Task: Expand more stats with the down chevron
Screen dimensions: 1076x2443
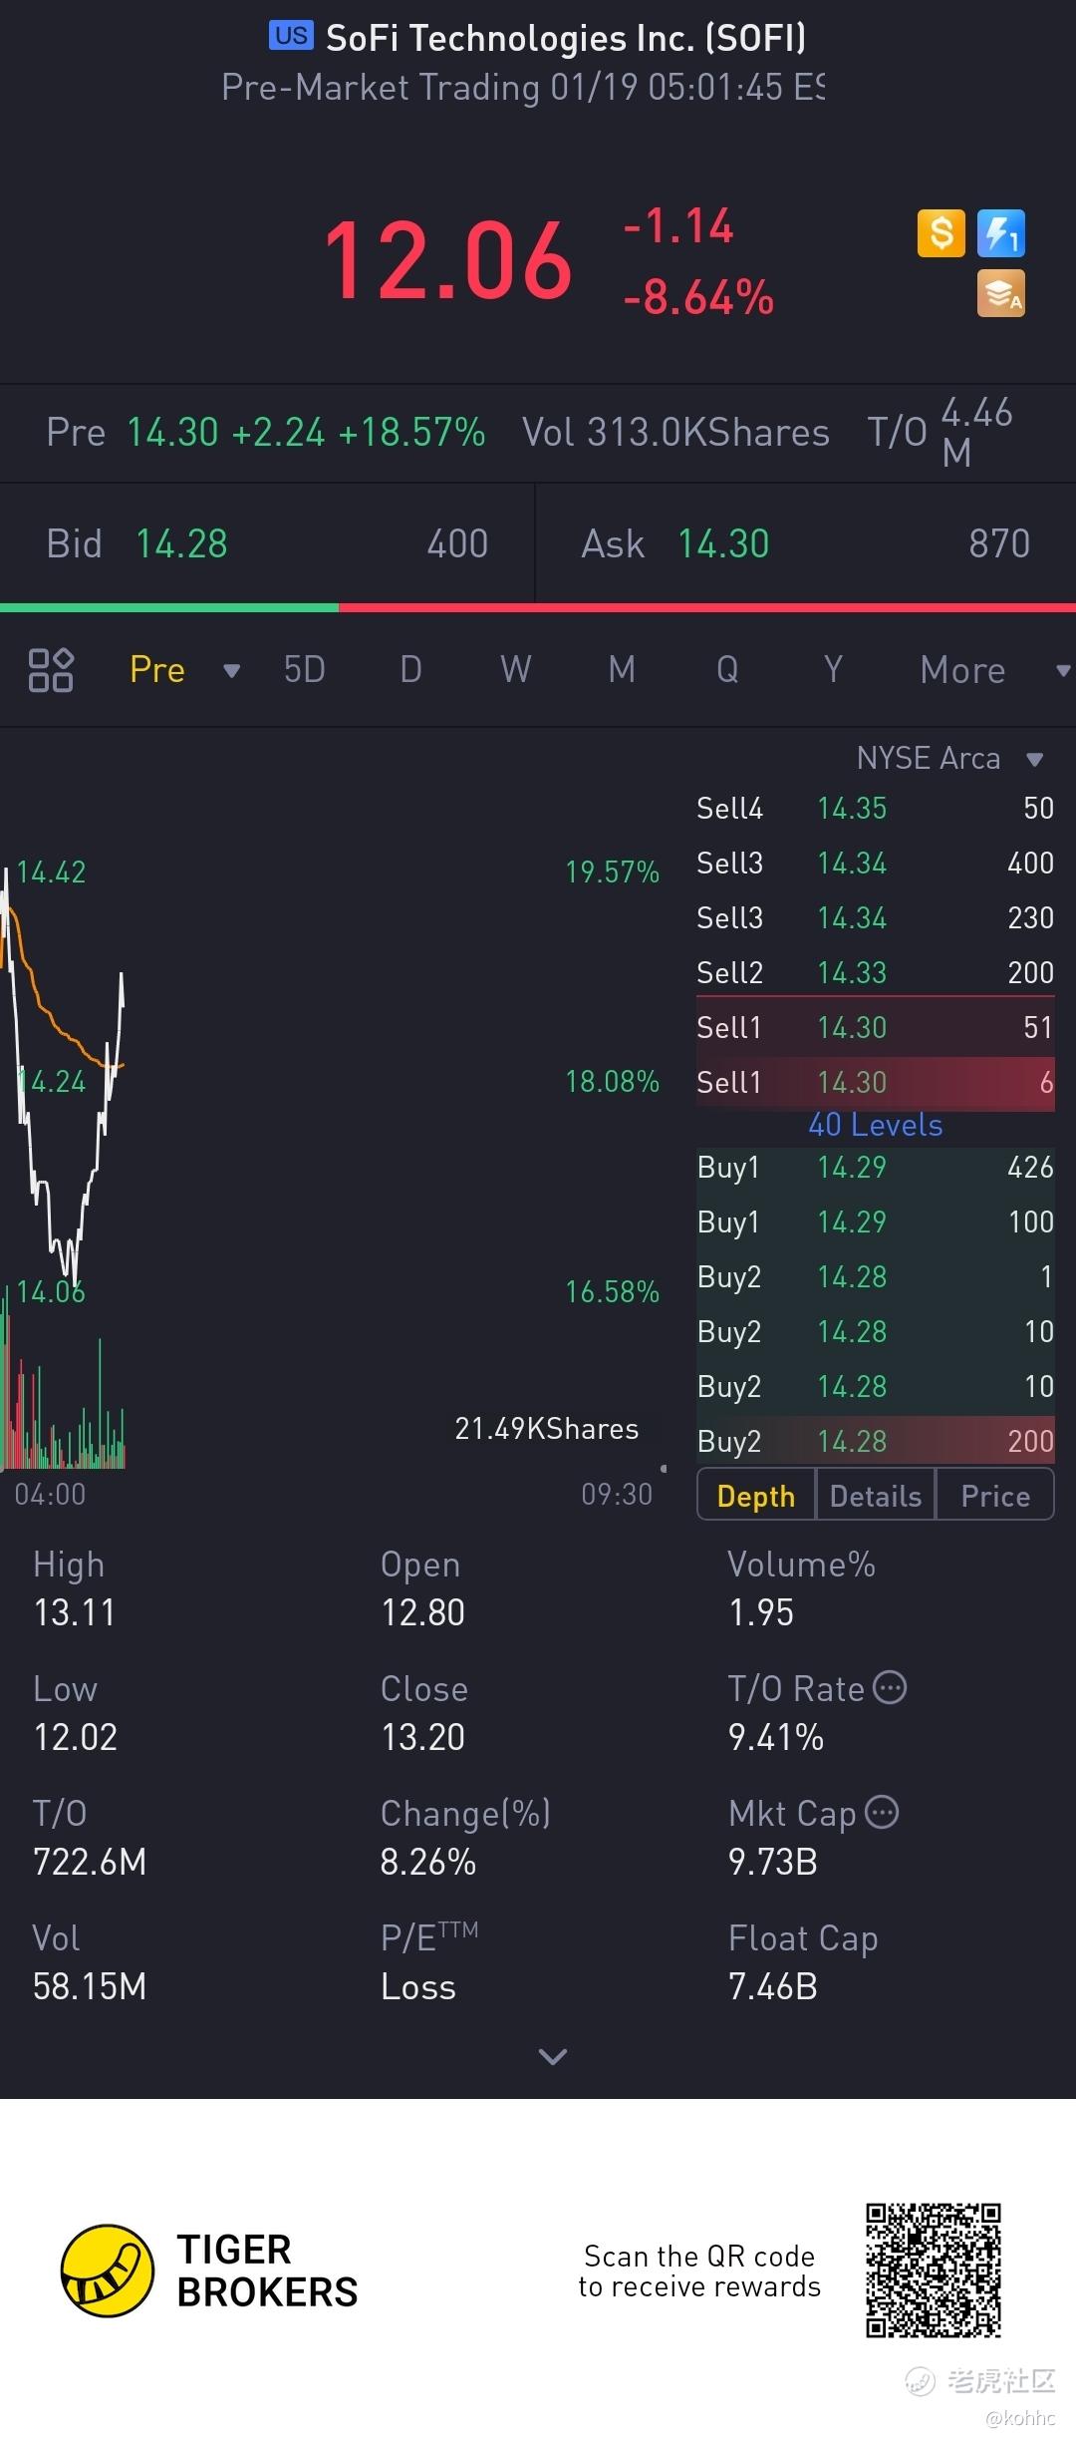Action: [552, 2056]
